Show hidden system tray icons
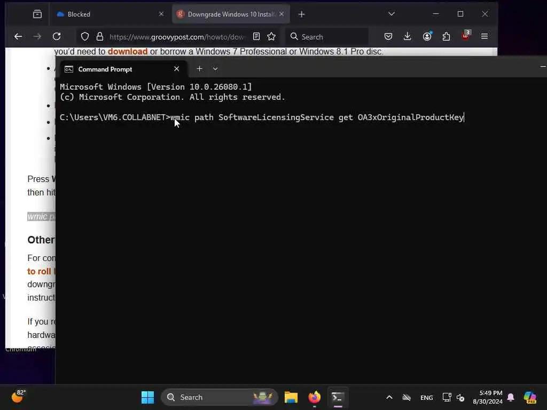The width and height of the screenshot is (547, 410). tap(389, 397)
